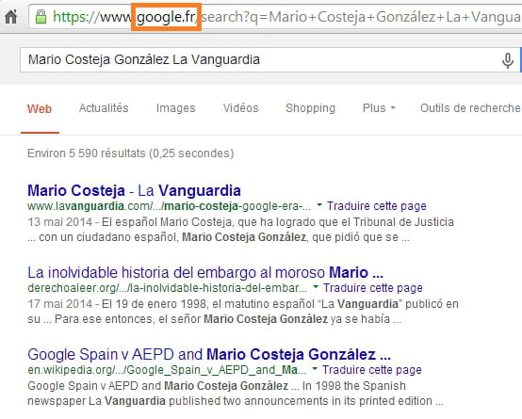Click Traduire cette page for derechoaleer result
The height and width of the screenshot is (419, 522).
[x=373, y=288]
